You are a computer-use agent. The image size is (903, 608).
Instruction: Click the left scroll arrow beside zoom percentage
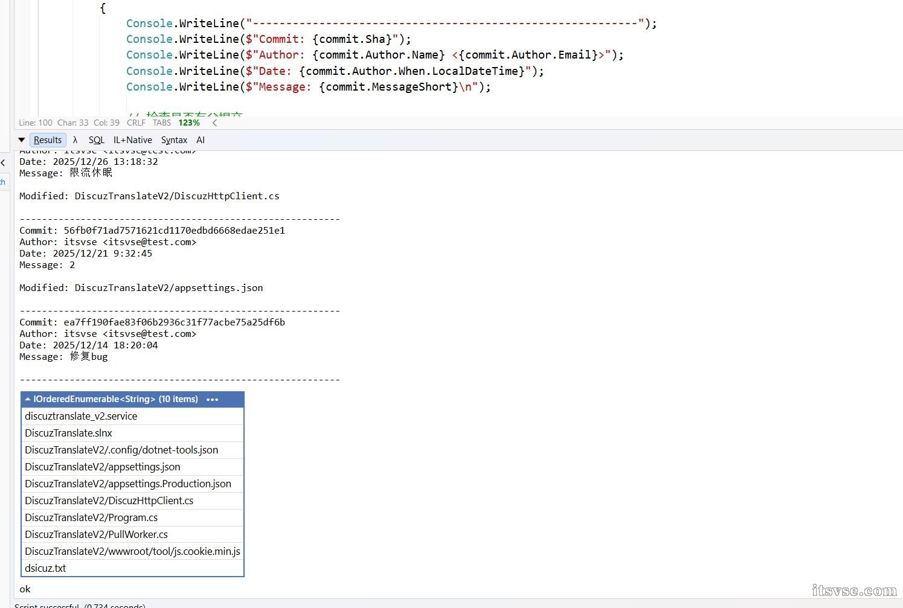pos(214,123)
